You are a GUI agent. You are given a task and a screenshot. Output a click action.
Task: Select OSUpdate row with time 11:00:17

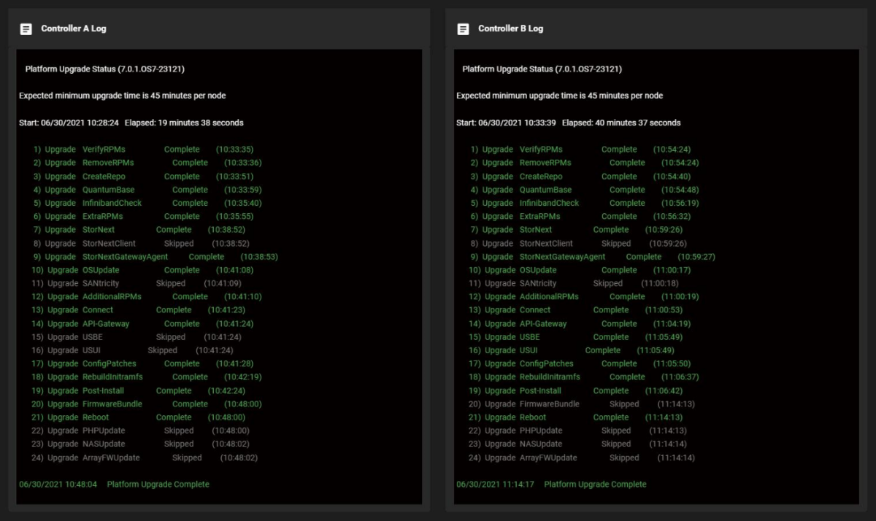(579, 270)
